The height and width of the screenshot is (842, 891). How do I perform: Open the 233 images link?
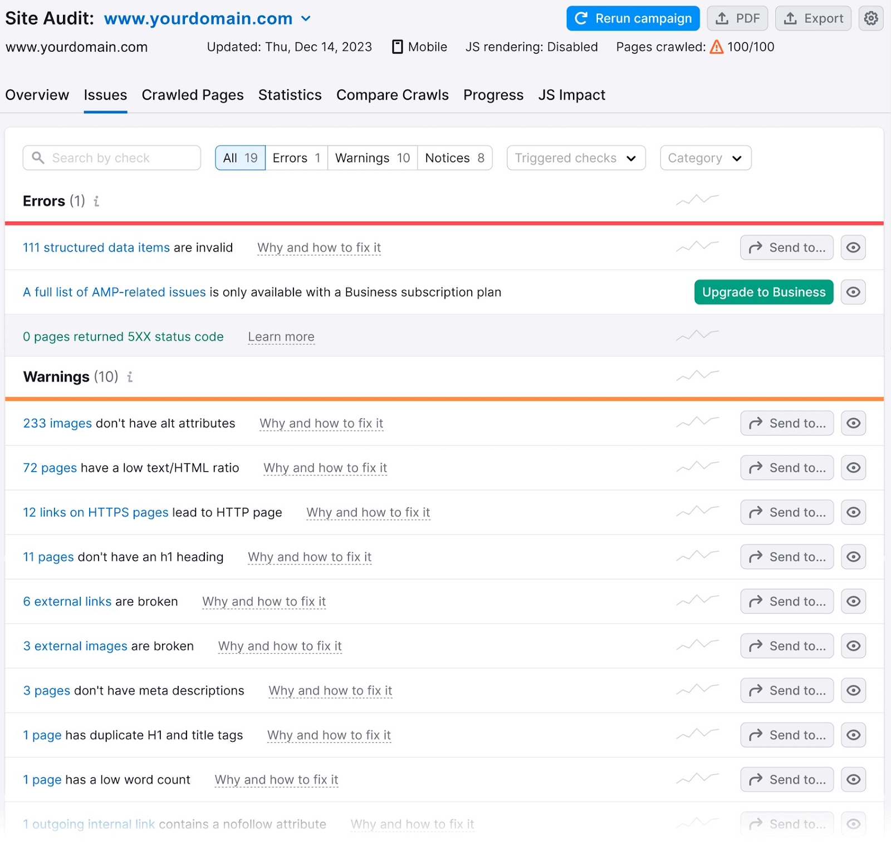[x=57, y=423]
